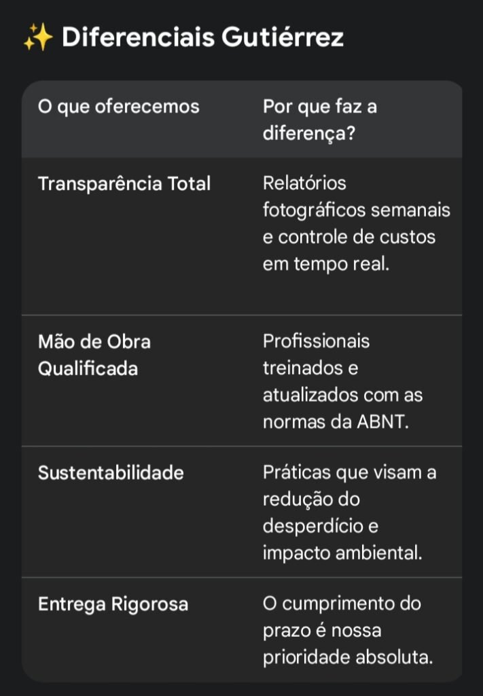Click the "e controle de custos" line
The image size is (483, 696).
[349, 238]
